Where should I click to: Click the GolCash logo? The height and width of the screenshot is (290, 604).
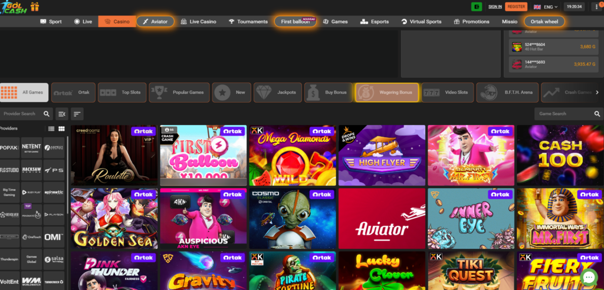pyautogui.click(x=14, y=7)
